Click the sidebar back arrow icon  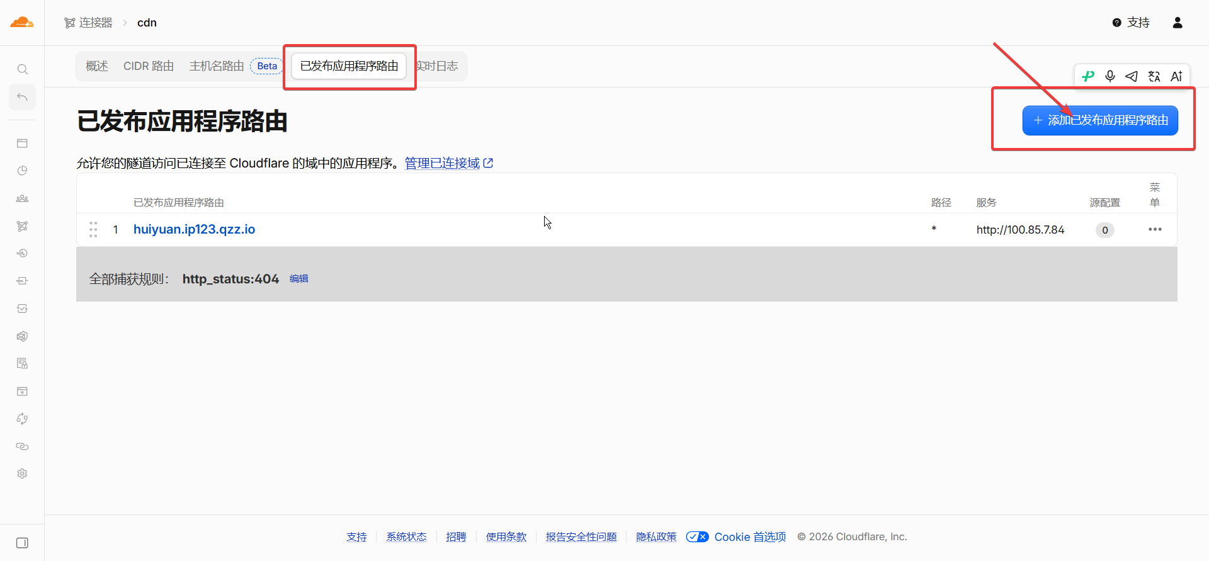coord(22,97)
